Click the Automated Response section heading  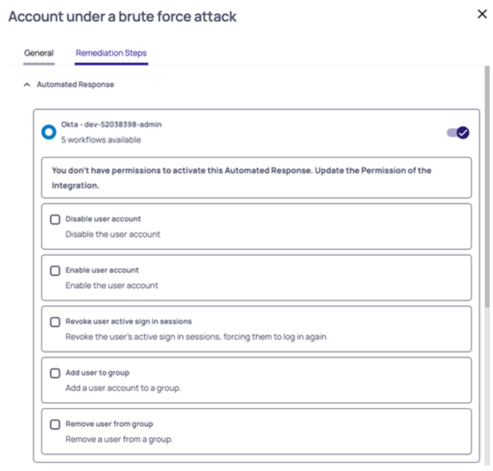coord(76,85)
